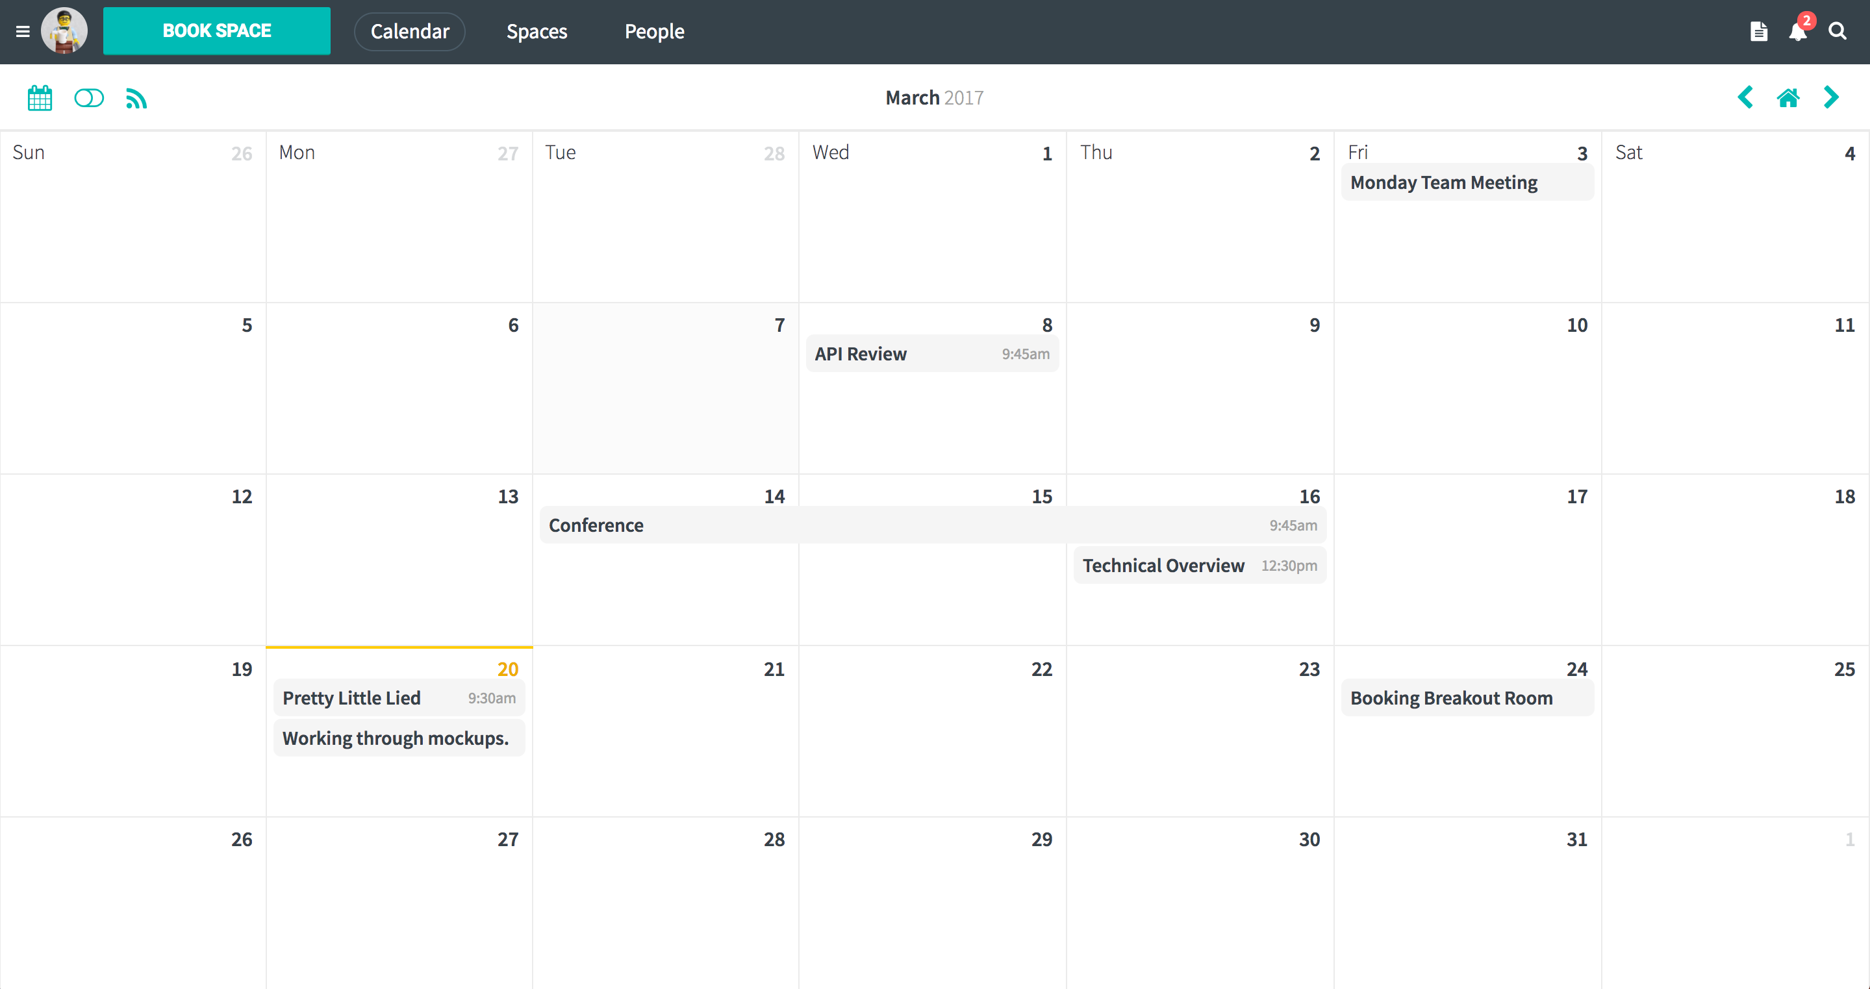Viewport: 1870px width, 989px height.
Task: Open Booking Breakout Room event
Action: click(1467, 697)
